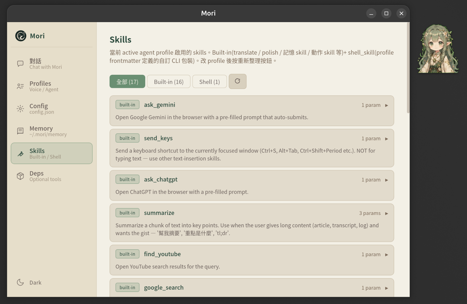The height and width of the screenshot is (304, 467).
Task: Click the built-in badge on ask_chatgpt
Action: [x=127, y=179]
